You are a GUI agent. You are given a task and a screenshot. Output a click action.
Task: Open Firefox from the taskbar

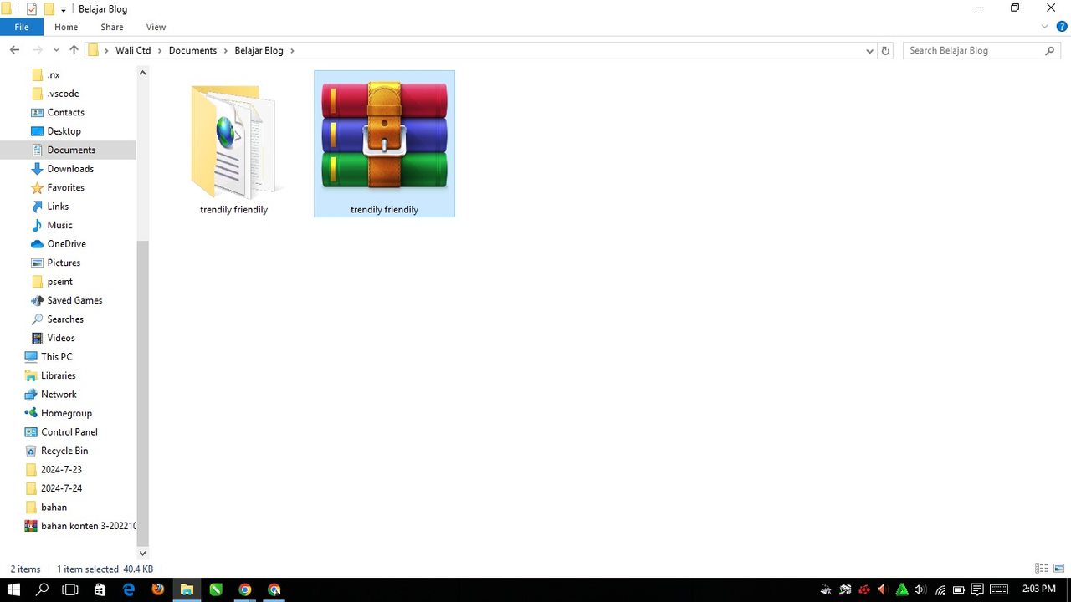(157, 589)
